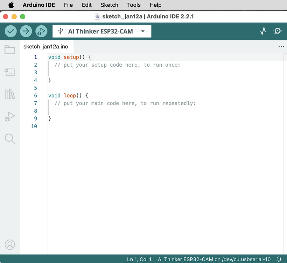Open the Library Manager panel
This screenshot has height=263, width=287.
tap(10, 94)
